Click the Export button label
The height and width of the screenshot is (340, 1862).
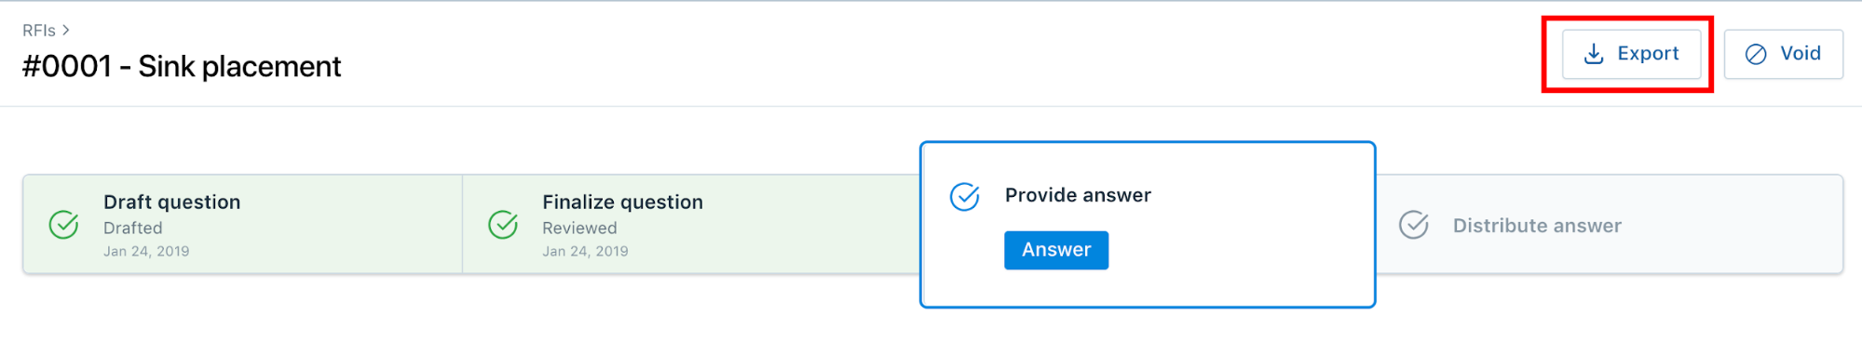coord(1648,54)
